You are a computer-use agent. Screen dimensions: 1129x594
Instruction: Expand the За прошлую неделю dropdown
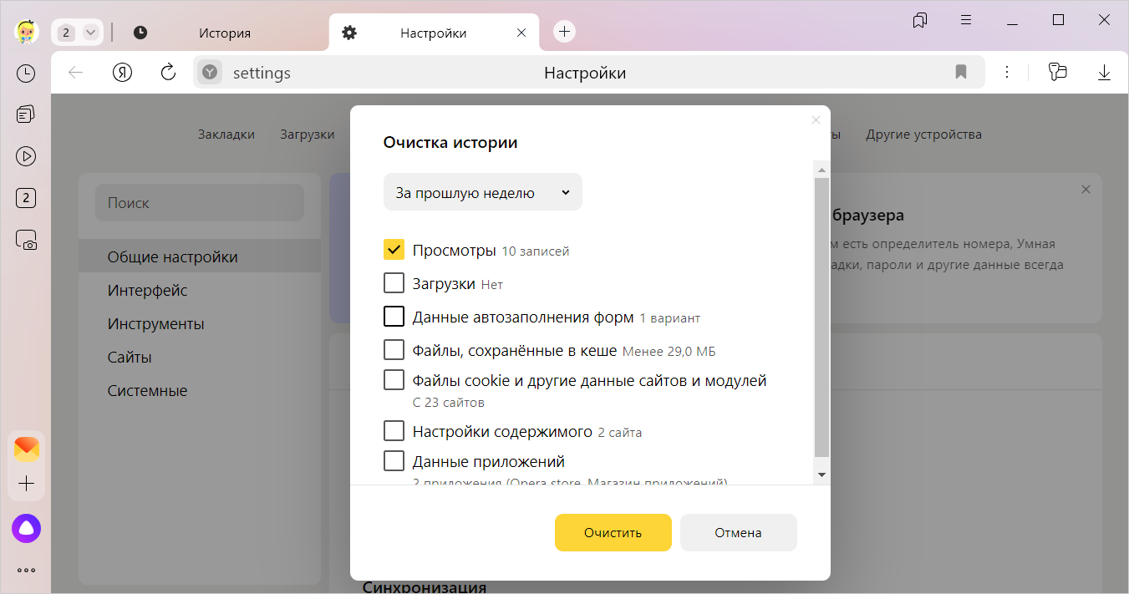(x=482, y=193)
